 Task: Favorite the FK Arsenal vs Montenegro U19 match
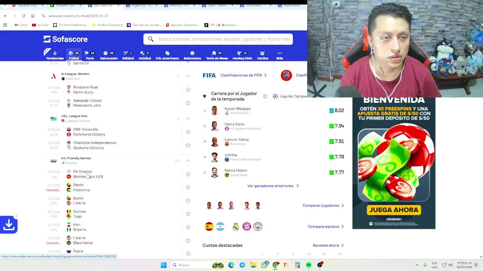coord(188,174)
